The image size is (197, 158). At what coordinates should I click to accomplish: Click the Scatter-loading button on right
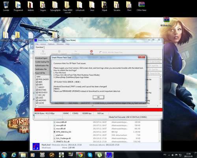154,62
